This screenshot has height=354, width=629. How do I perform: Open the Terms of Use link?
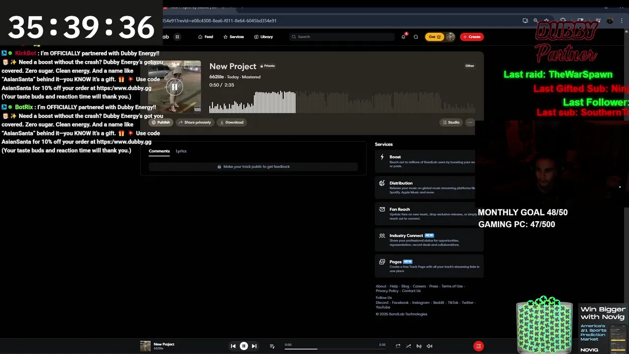tap(452, 286)
